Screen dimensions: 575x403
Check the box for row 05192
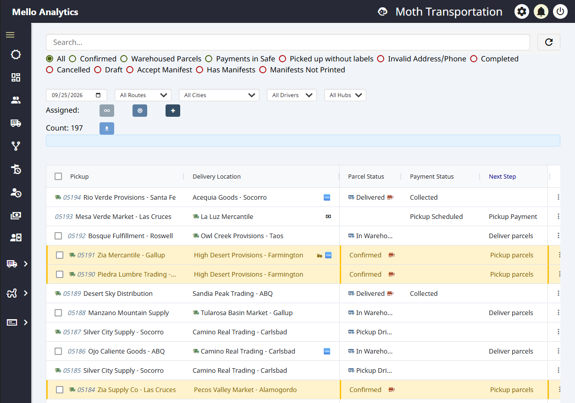click(58, 236)
